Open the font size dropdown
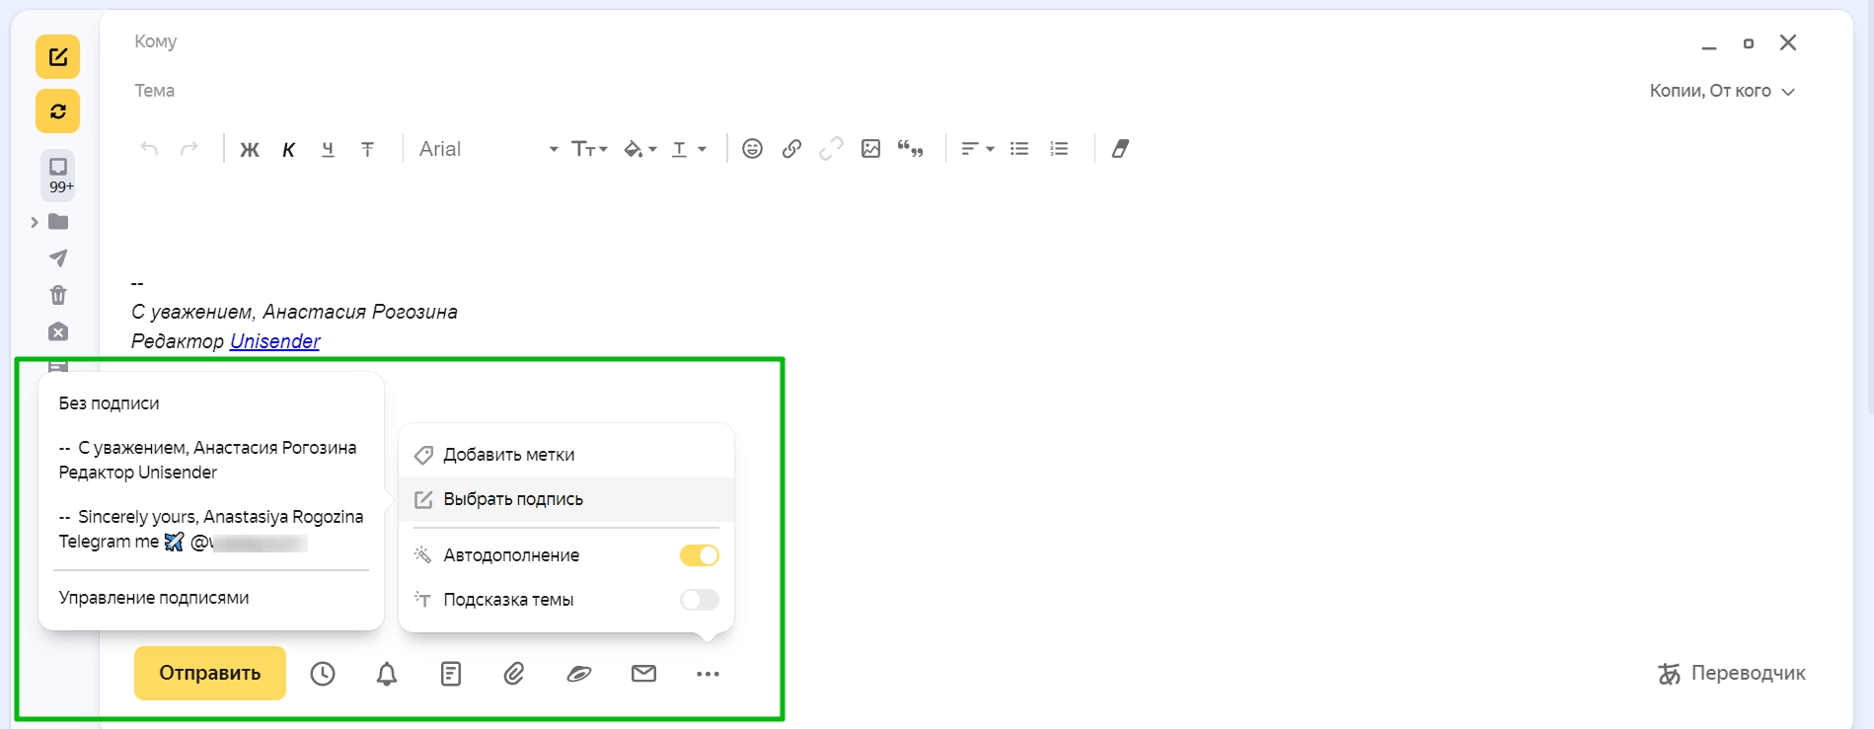Screen dimensions: 1874x729 (x=589, y=149)
